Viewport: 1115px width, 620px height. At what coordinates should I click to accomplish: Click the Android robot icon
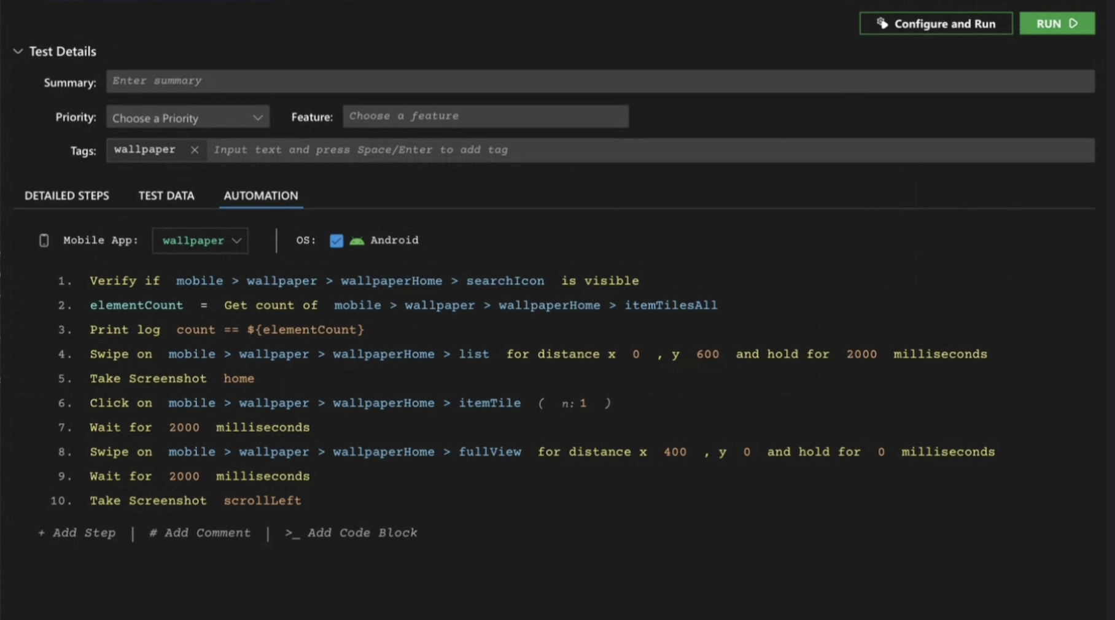point(357,241)
